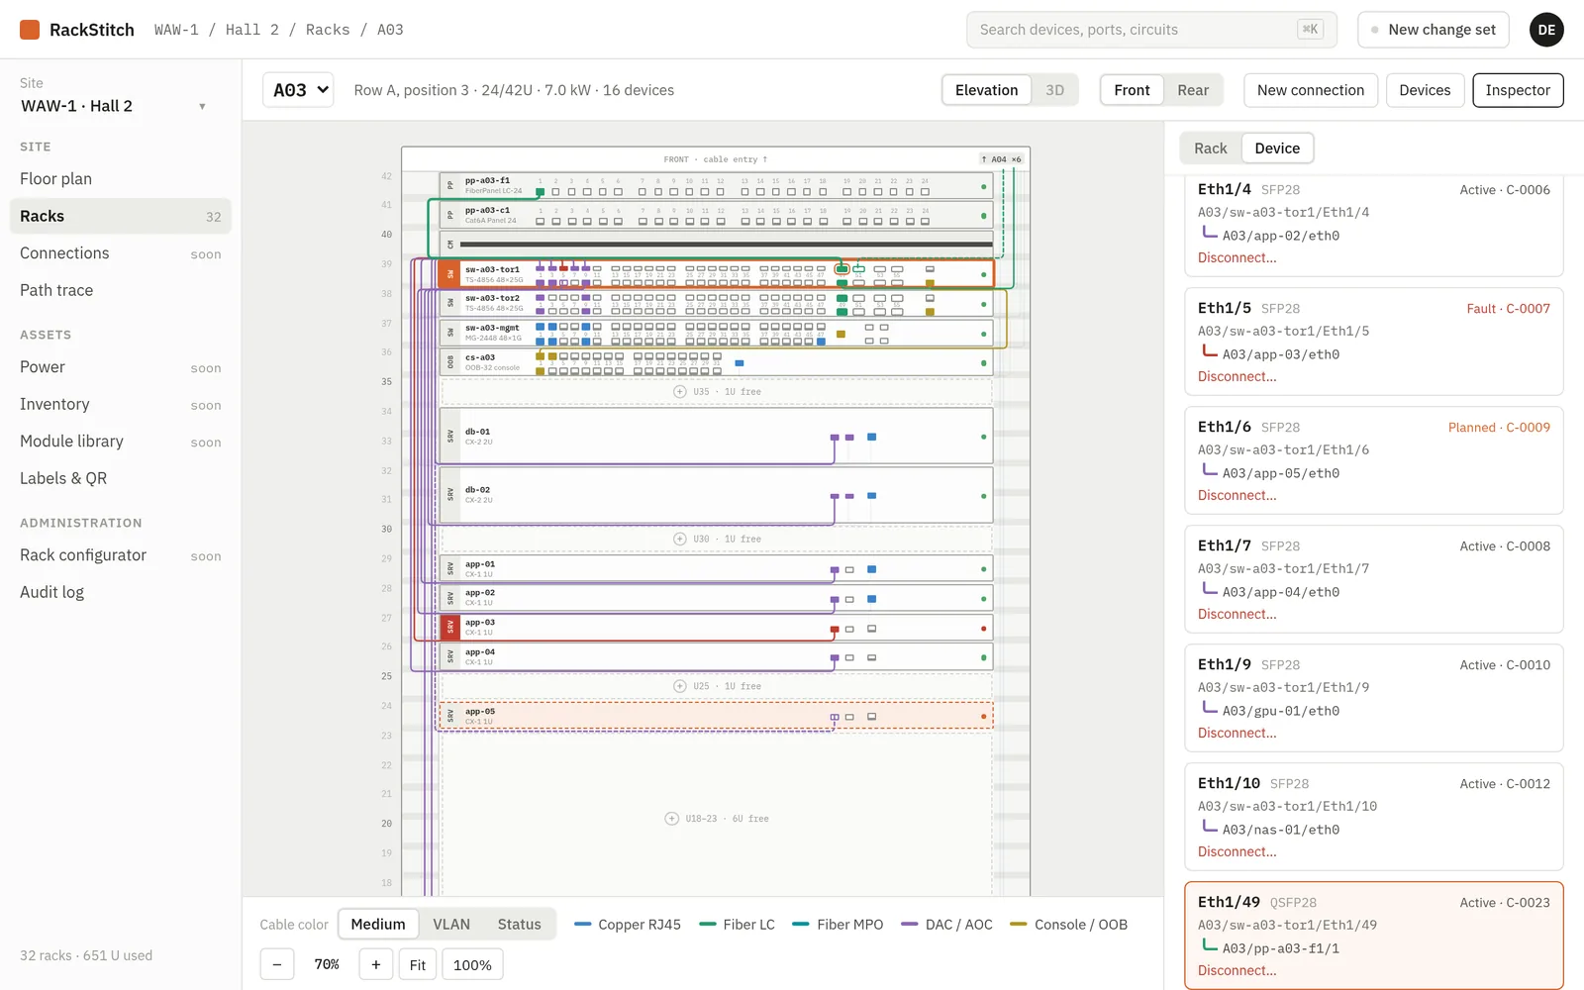Click the New connection button
The width and height of the screenshot is (1584, 990).
click(1311, 90)
